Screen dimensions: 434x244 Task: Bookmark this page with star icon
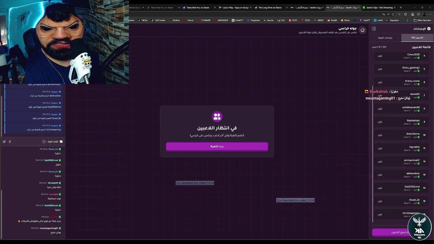pos(393,14)
